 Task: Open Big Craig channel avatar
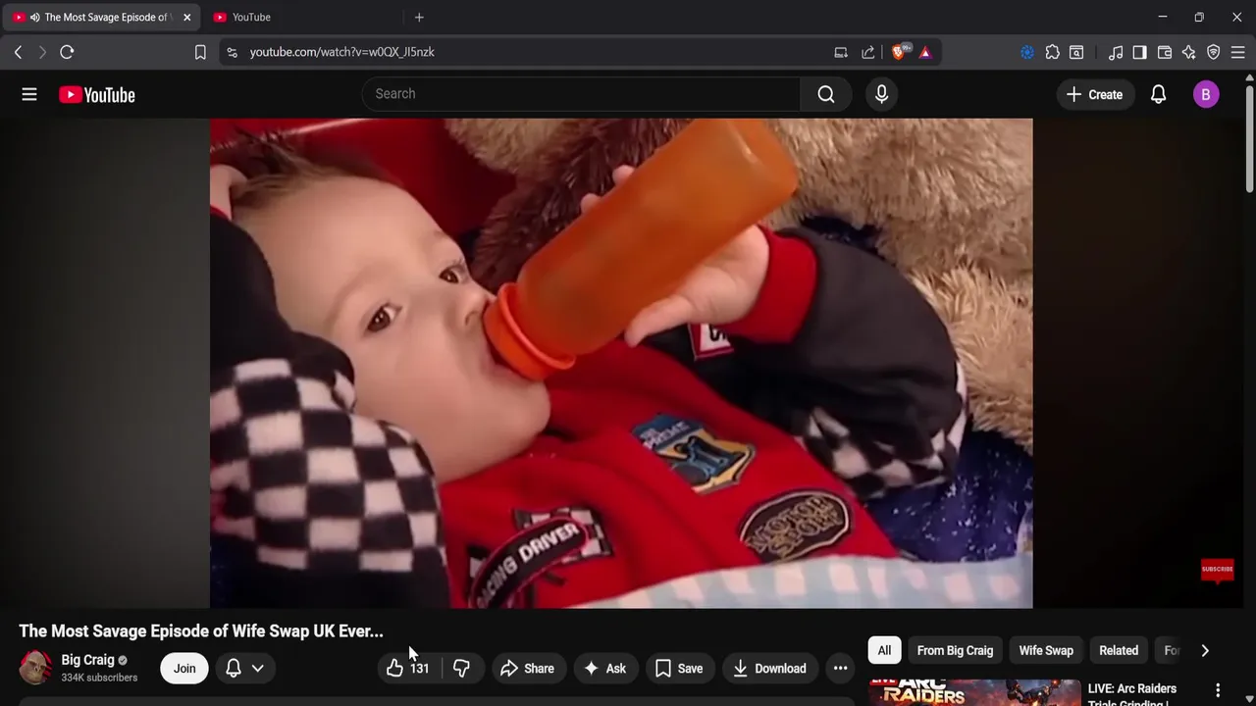pyautogui.click(x=35, y=668)
